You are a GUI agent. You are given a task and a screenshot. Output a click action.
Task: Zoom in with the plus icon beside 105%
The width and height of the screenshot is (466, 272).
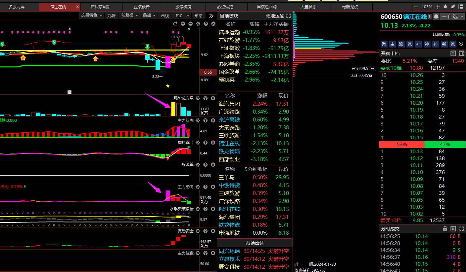[x=438, y=7]
